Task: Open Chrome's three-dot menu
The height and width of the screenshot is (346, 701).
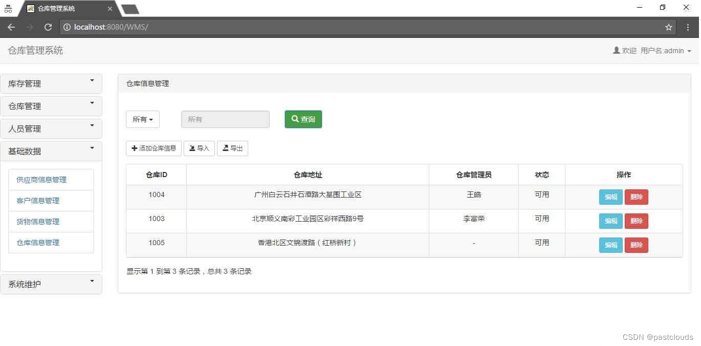Action: coord(688,27)
